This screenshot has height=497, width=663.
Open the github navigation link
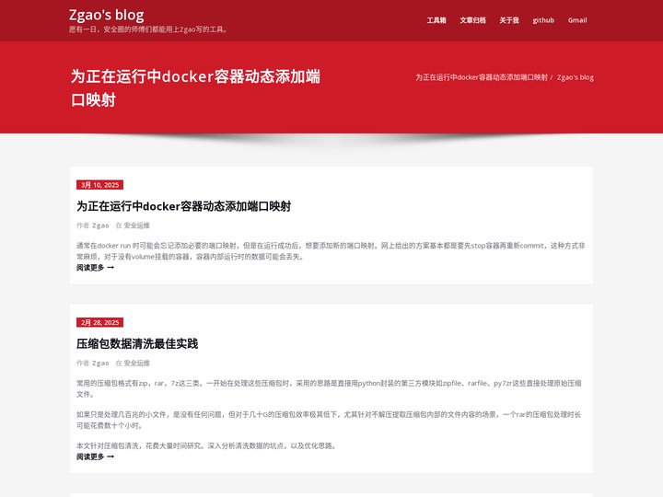point(543,20)
